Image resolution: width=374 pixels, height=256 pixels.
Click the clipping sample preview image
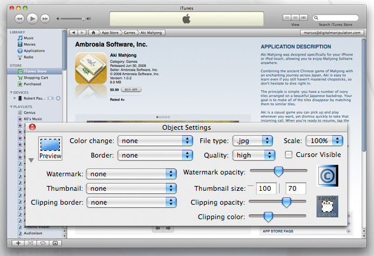click(327, 206)
